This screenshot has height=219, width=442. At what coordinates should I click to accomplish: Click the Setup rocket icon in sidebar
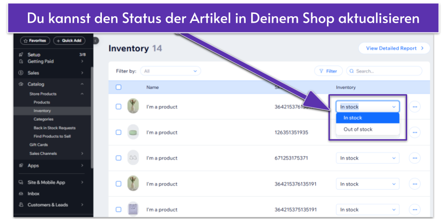pos(21,55)
